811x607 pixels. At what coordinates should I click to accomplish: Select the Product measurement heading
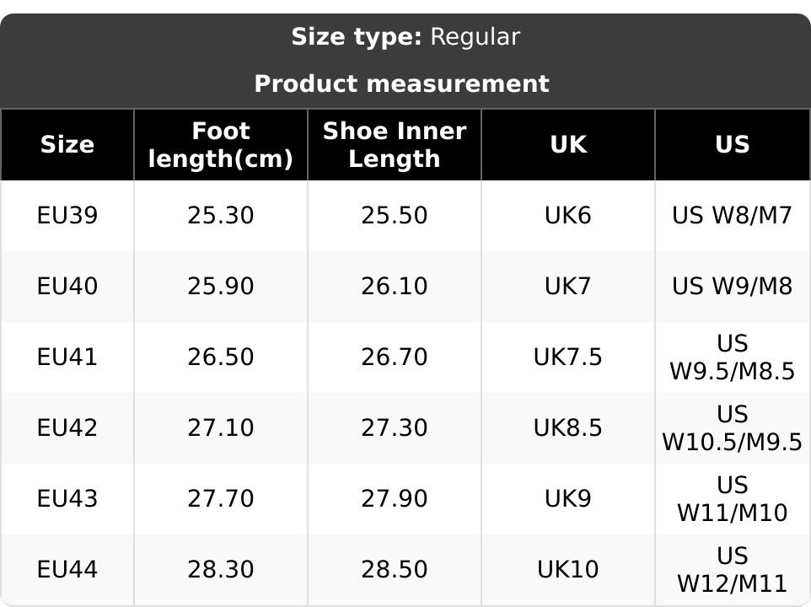coord(401,83)
